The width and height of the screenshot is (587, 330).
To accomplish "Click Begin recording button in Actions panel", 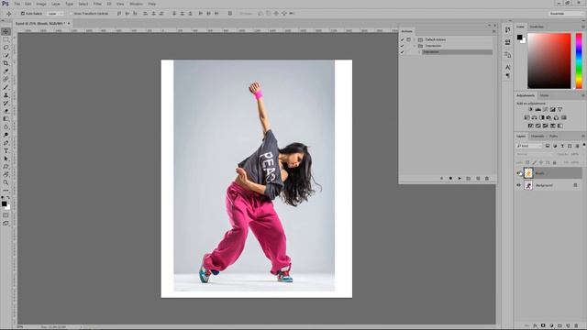I will pyautogui.click(x=450, y=179).
